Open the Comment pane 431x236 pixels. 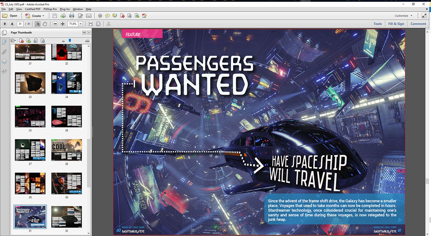point(418,24)
